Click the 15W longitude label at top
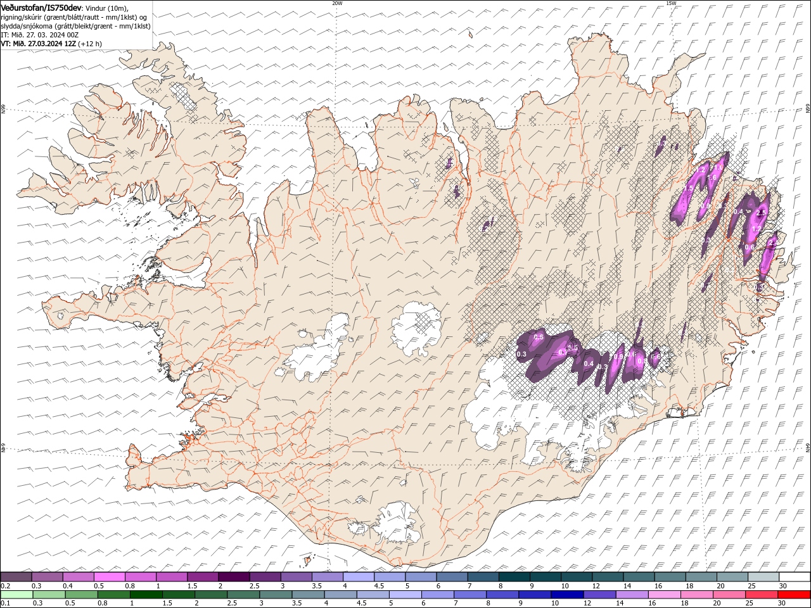Screen dimensions: 811x608 pos(671,3)
